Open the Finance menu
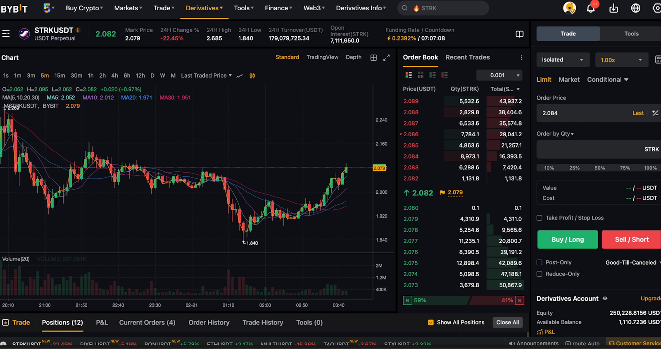The width and height of the screenshot is (661, 349). [x=278, y=8]
